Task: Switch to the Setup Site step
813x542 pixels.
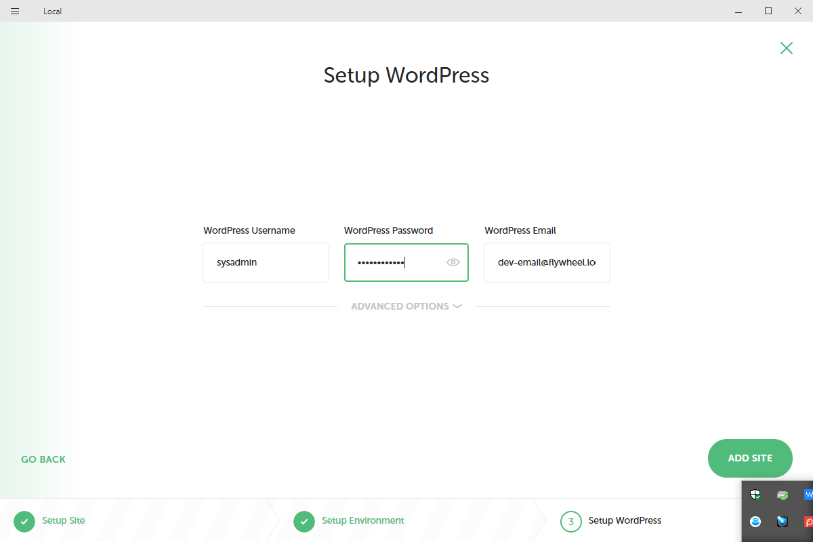Action: click(x=64, y=520)
